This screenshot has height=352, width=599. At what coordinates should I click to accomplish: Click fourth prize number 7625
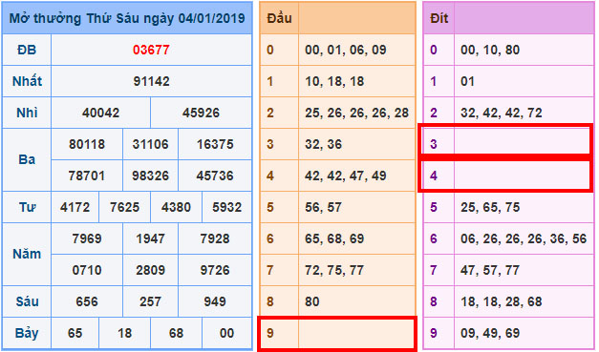(124, 207)
